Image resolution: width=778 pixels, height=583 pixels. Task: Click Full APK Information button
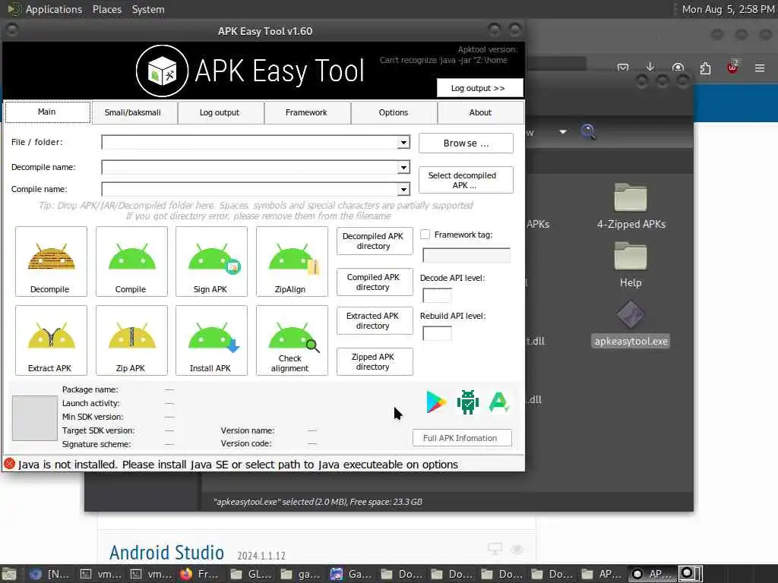[462, 438]
